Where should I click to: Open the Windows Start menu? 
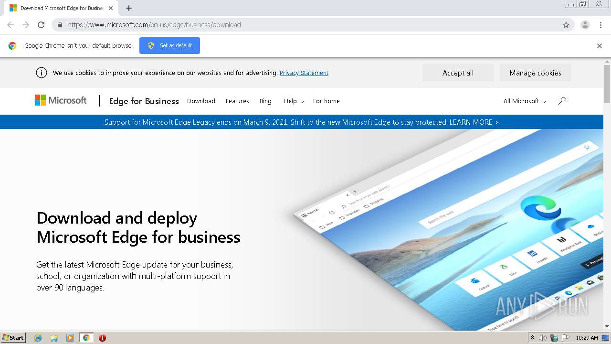(13, 338)
